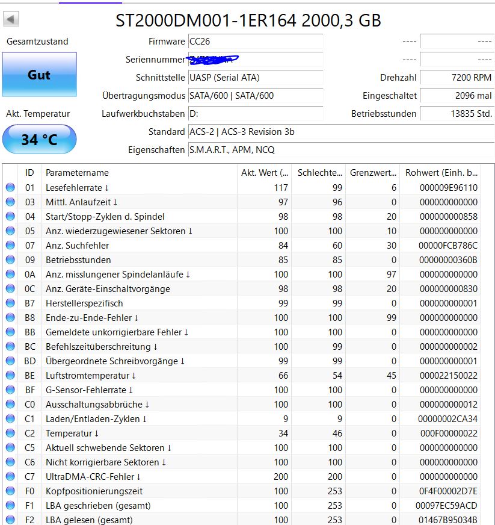
Task: Select raw value 000000000012
Action: click(x=449, y=405)
